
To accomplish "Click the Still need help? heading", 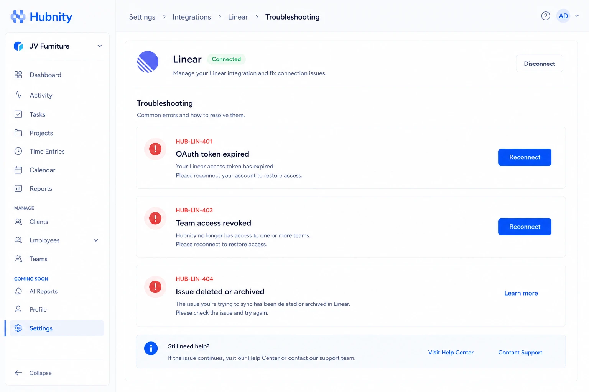I will click(x=189, y=346).
